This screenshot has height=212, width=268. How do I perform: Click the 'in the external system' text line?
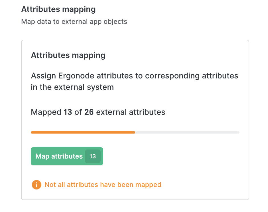click(x=72, y=87)
